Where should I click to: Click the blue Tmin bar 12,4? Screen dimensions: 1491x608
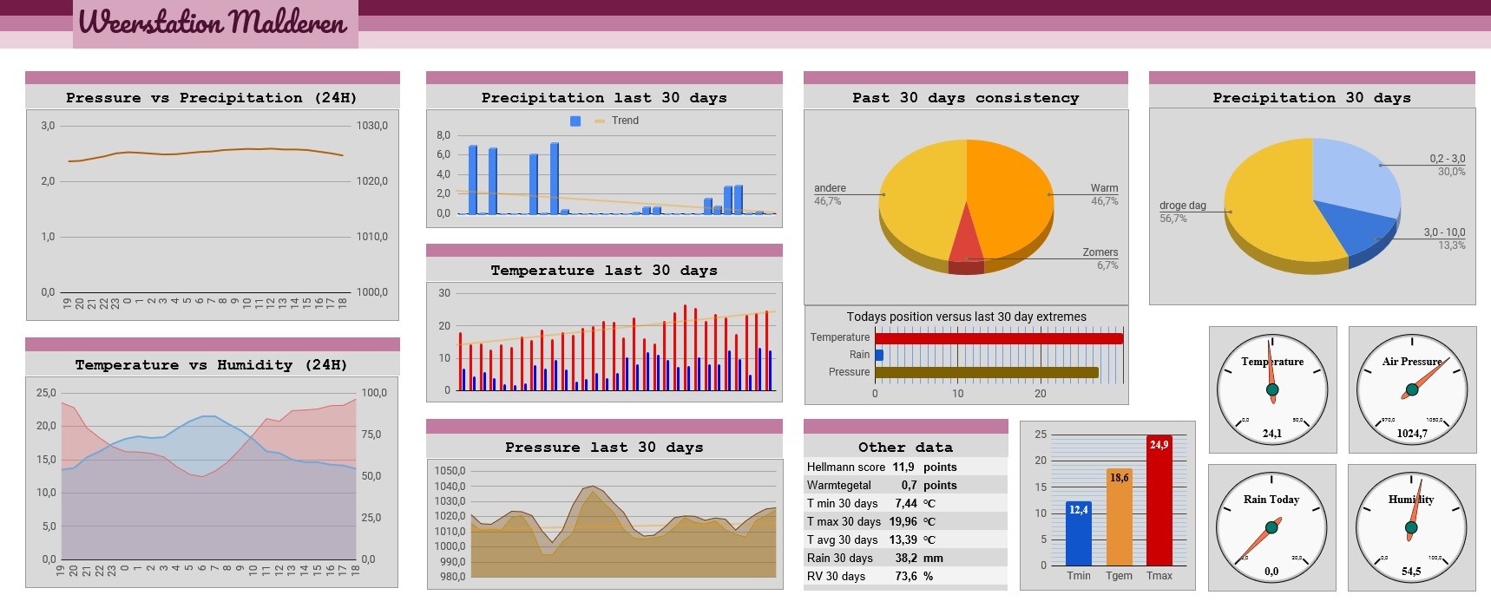tap(1079, 533)
